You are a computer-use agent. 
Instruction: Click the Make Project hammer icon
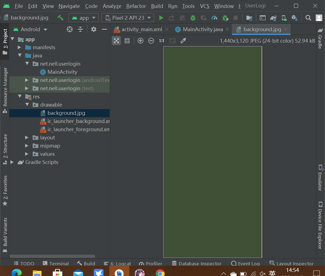(x=60, y=18)
